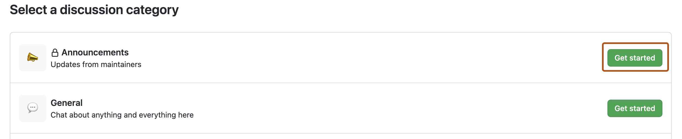Click the "Updates from maintainers" description
Viewport: 682px width, 139px height.
[x=96, y=65]
